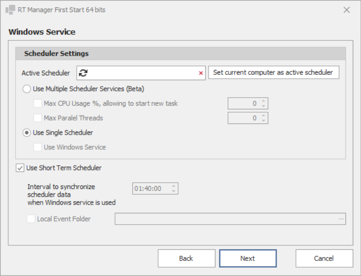Cancel the first start wizard

(x=324, y=259)
